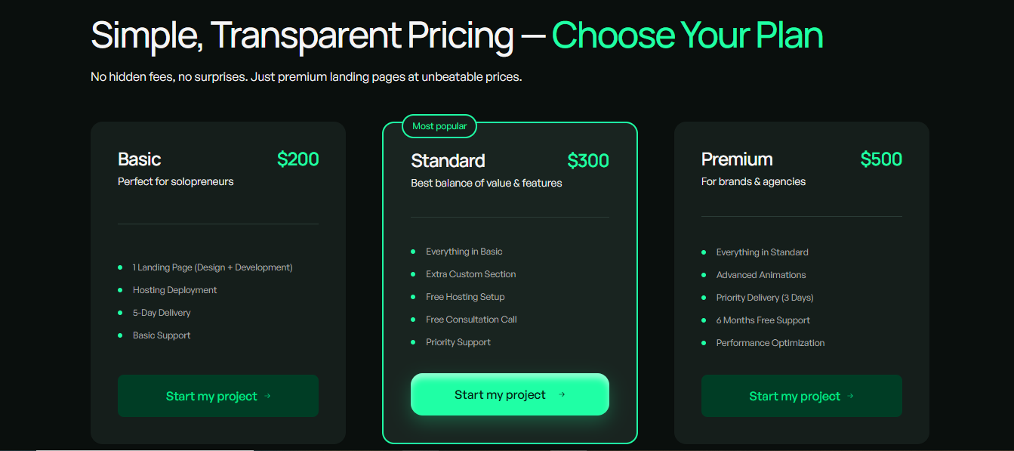Click the bullet dot beside Advanced Animations

click(x=704, y=275)
